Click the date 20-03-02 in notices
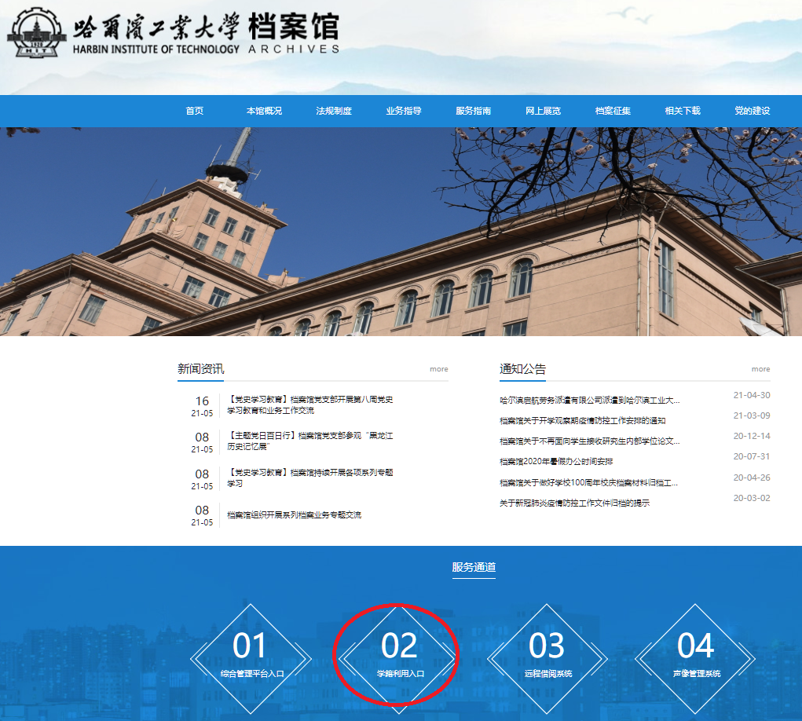The height and width of the screenshot is (721, 802). point(752,498)
